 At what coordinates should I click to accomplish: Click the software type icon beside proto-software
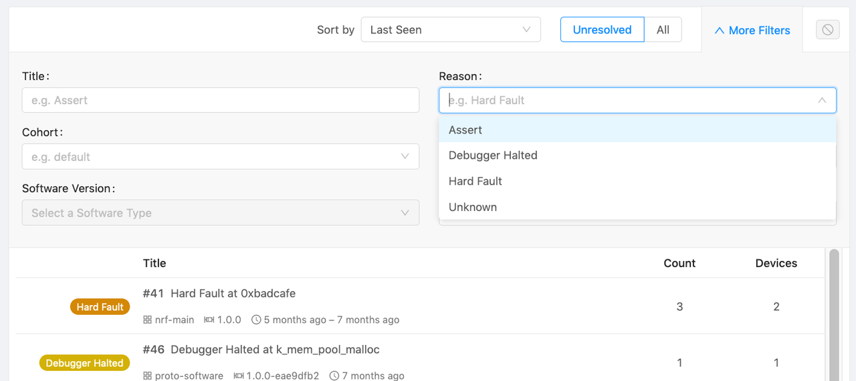[x=148, y=376]
